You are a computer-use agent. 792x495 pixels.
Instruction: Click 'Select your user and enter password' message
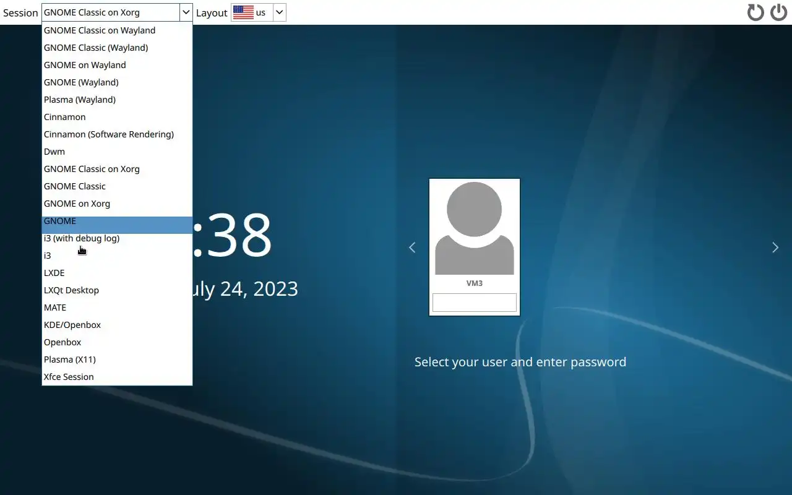click(x=520, y=362)
